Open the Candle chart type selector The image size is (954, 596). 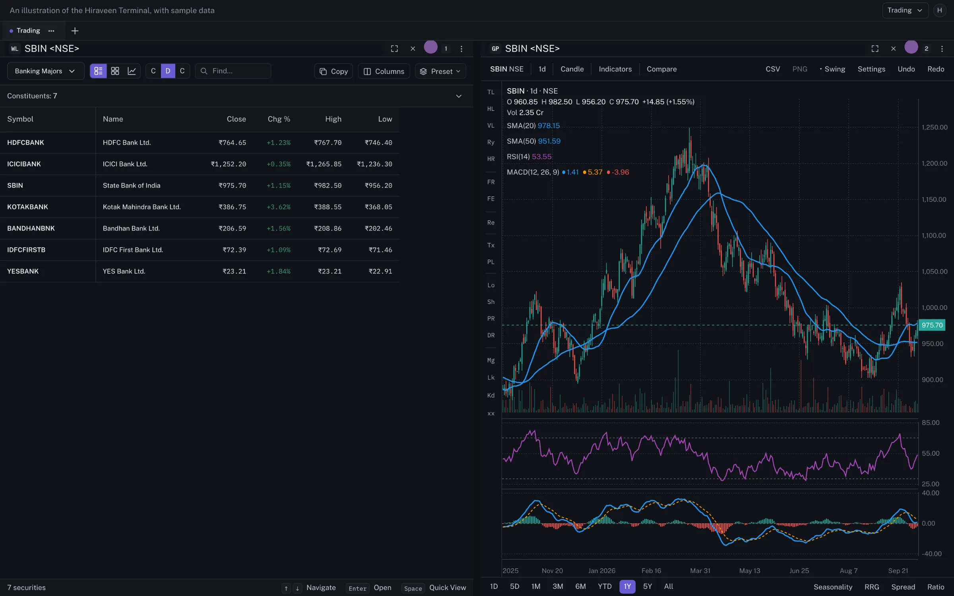coord(572,69)
